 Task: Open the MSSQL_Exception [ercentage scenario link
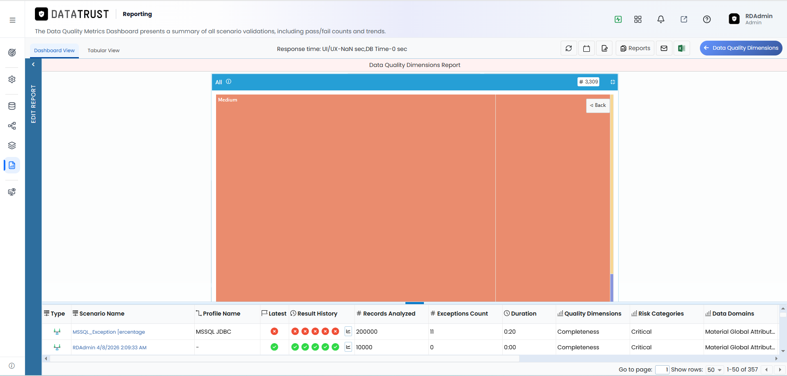click(x=108, y=332)
